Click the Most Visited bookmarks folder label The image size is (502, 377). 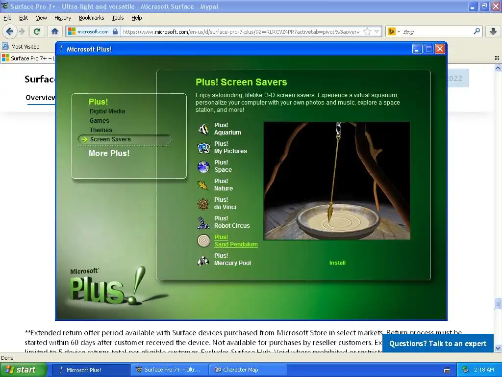[25, 47]
